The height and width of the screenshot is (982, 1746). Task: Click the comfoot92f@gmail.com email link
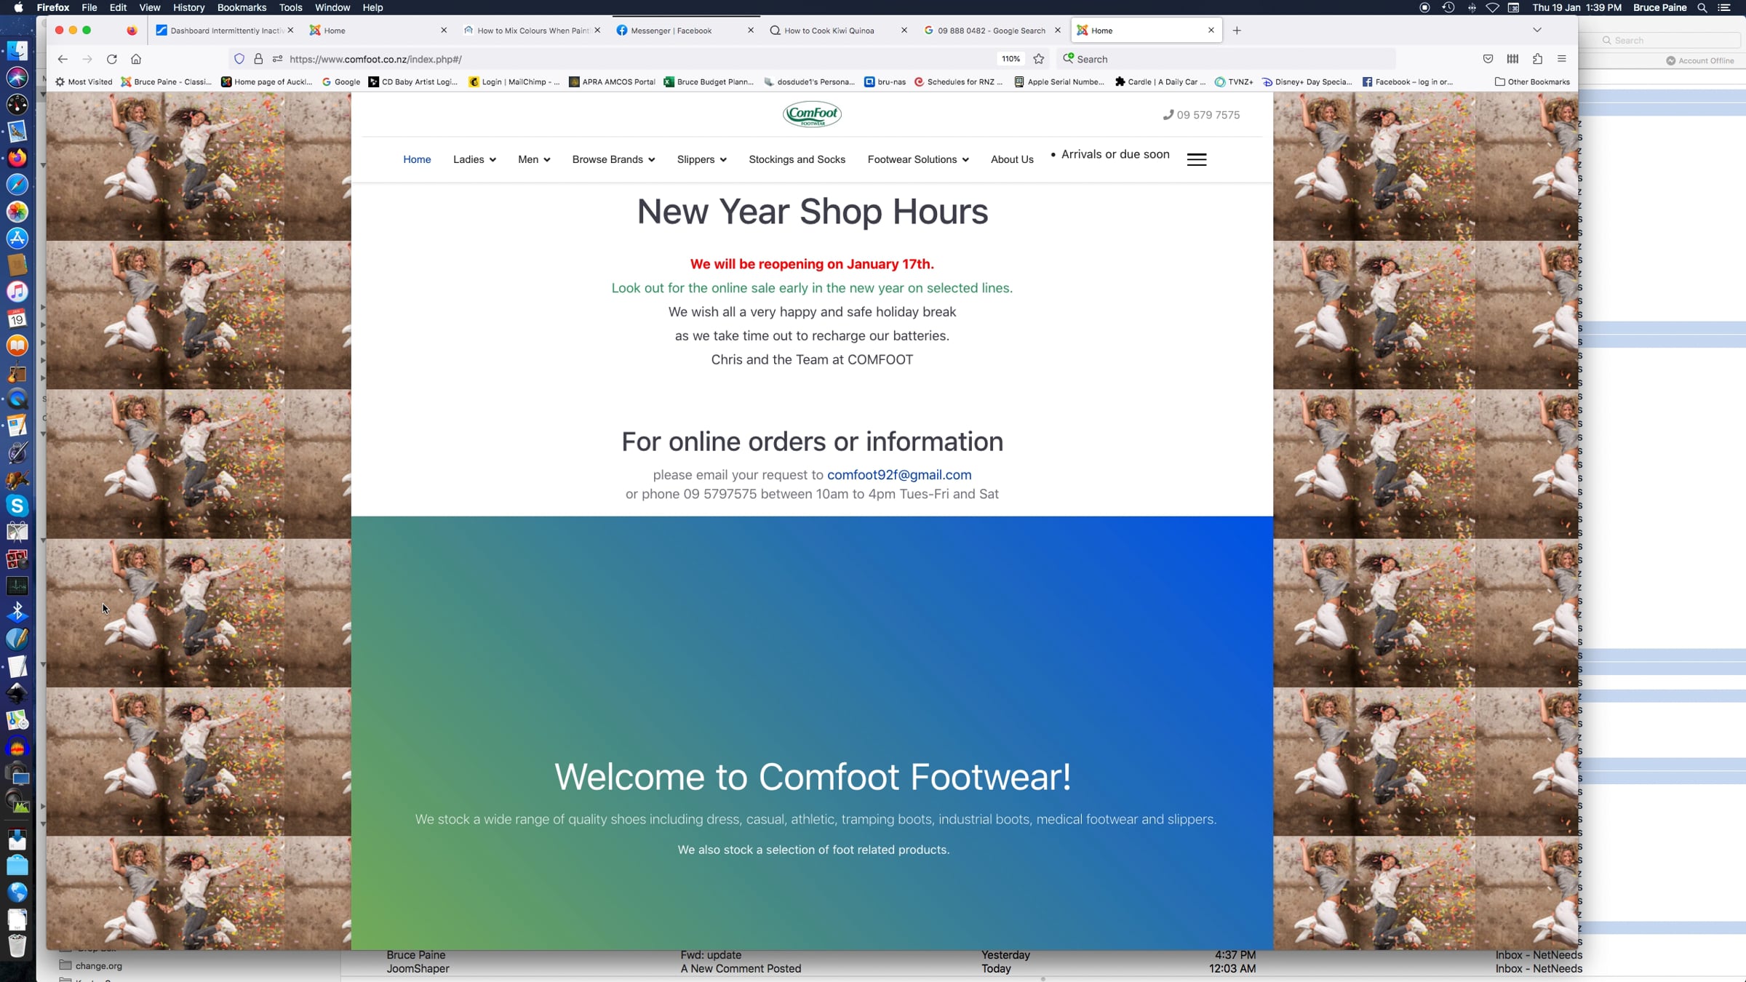coord(899,475)
